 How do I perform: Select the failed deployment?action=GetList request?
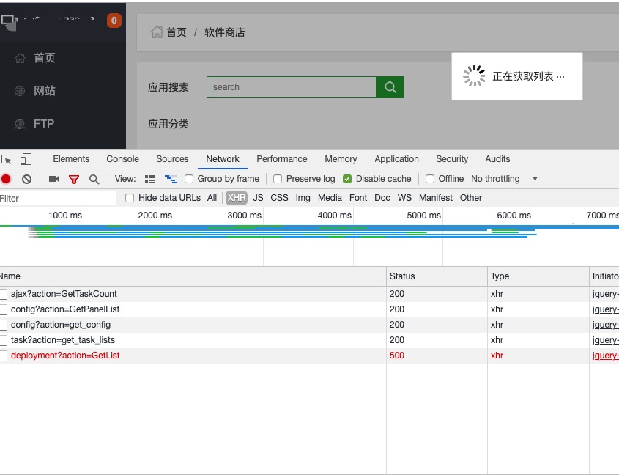click(65, 356)
